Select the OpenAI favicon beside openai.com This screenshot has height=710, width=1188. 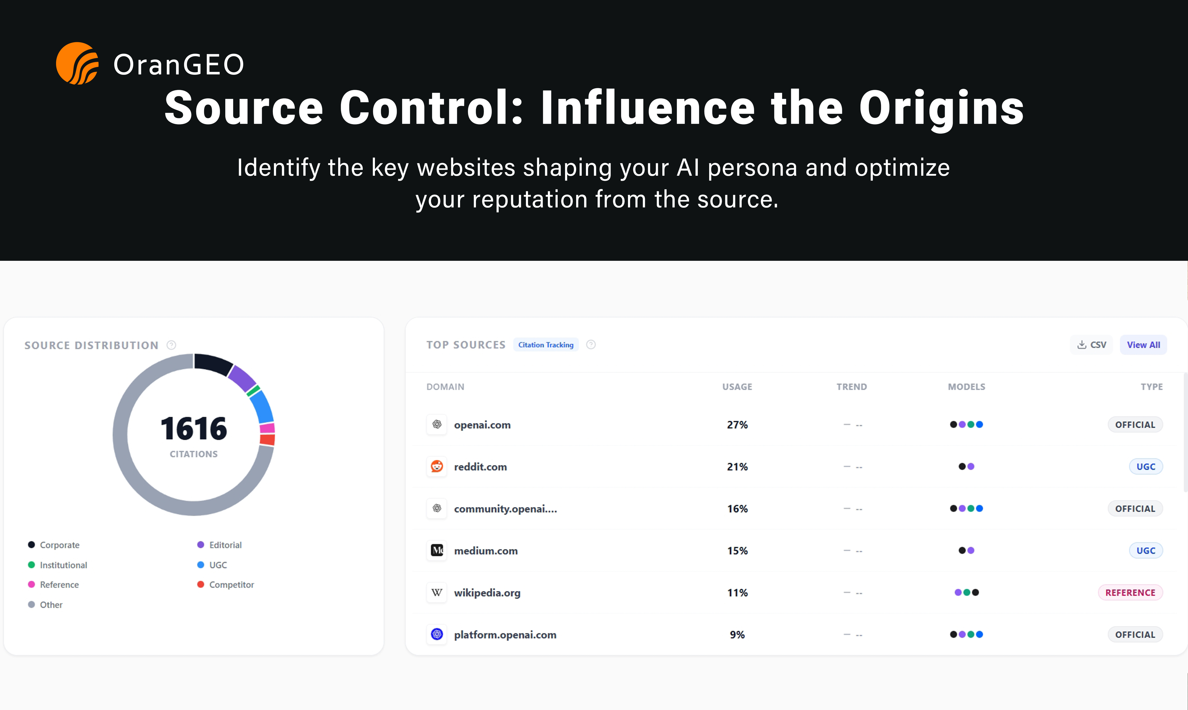(x=436, y=424)
